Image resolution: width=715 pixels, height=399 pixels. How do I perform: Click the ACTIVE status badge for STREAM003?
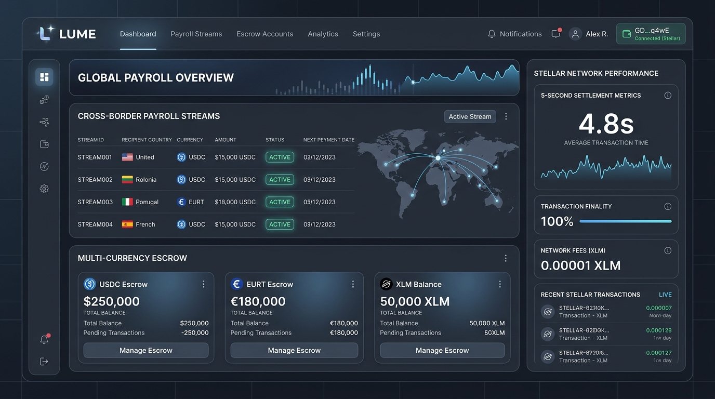coord(280,202)
